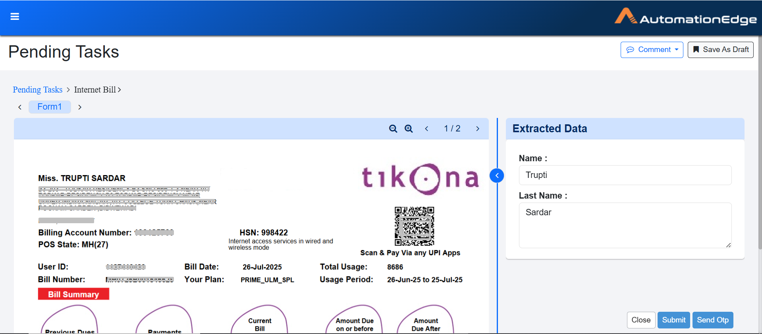Zoom in the document viewer
762x334 pixels.
pos(409,129)
